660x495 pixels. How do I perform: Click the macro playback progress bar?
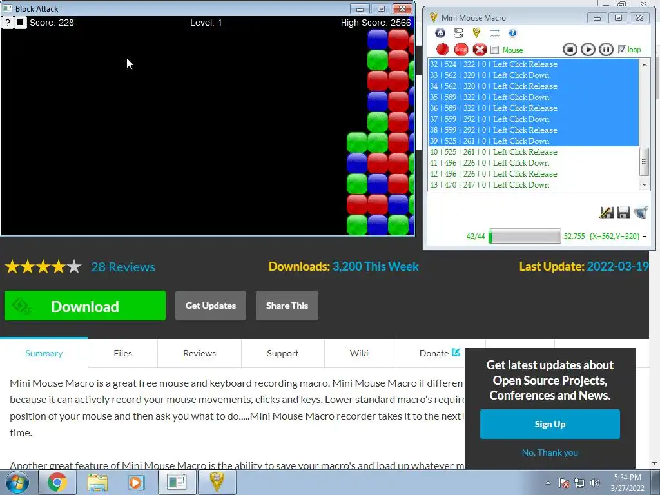525,236
